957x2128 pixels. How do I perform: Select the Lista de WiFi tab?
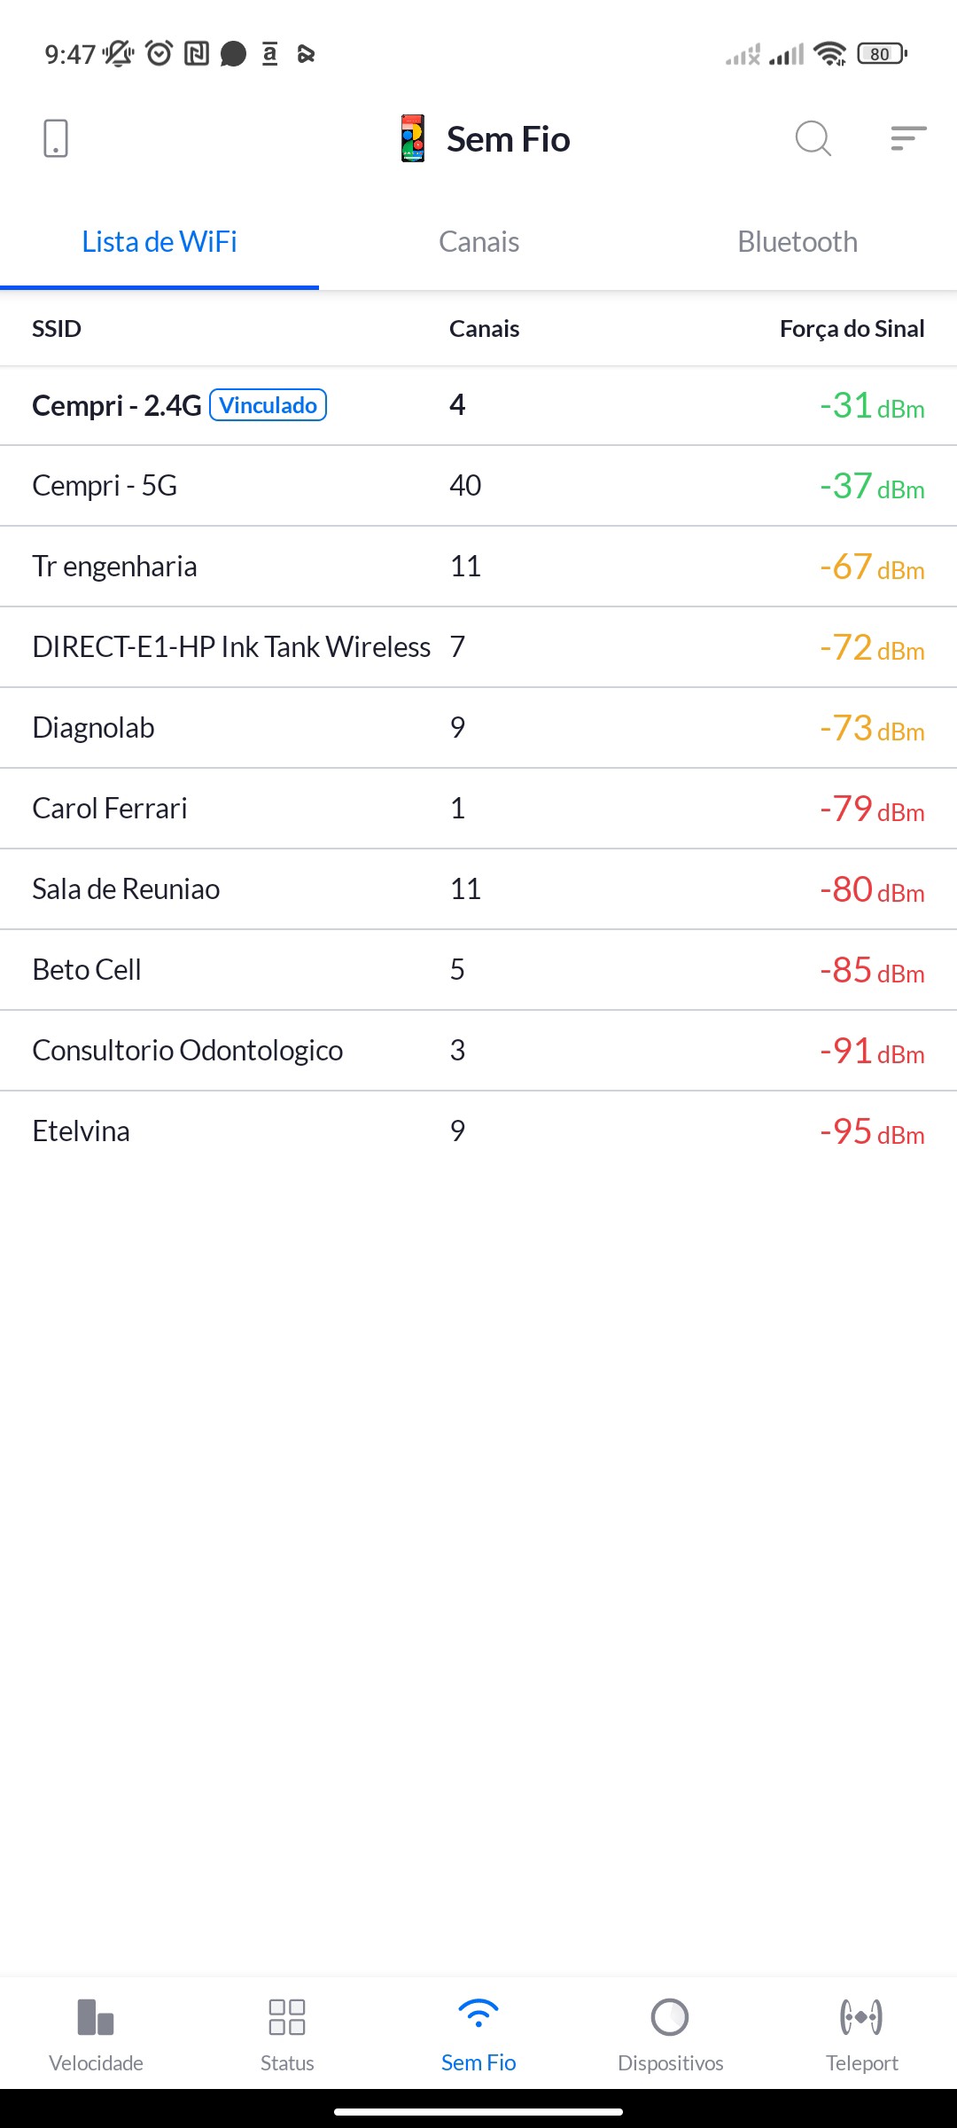(x=159, y=242)
